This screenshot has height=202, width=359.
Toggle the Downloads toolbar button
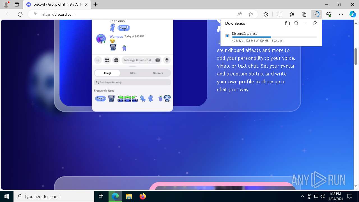click(316, 14)
